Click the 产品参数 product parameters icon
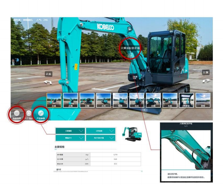 [x=41, y=114]
